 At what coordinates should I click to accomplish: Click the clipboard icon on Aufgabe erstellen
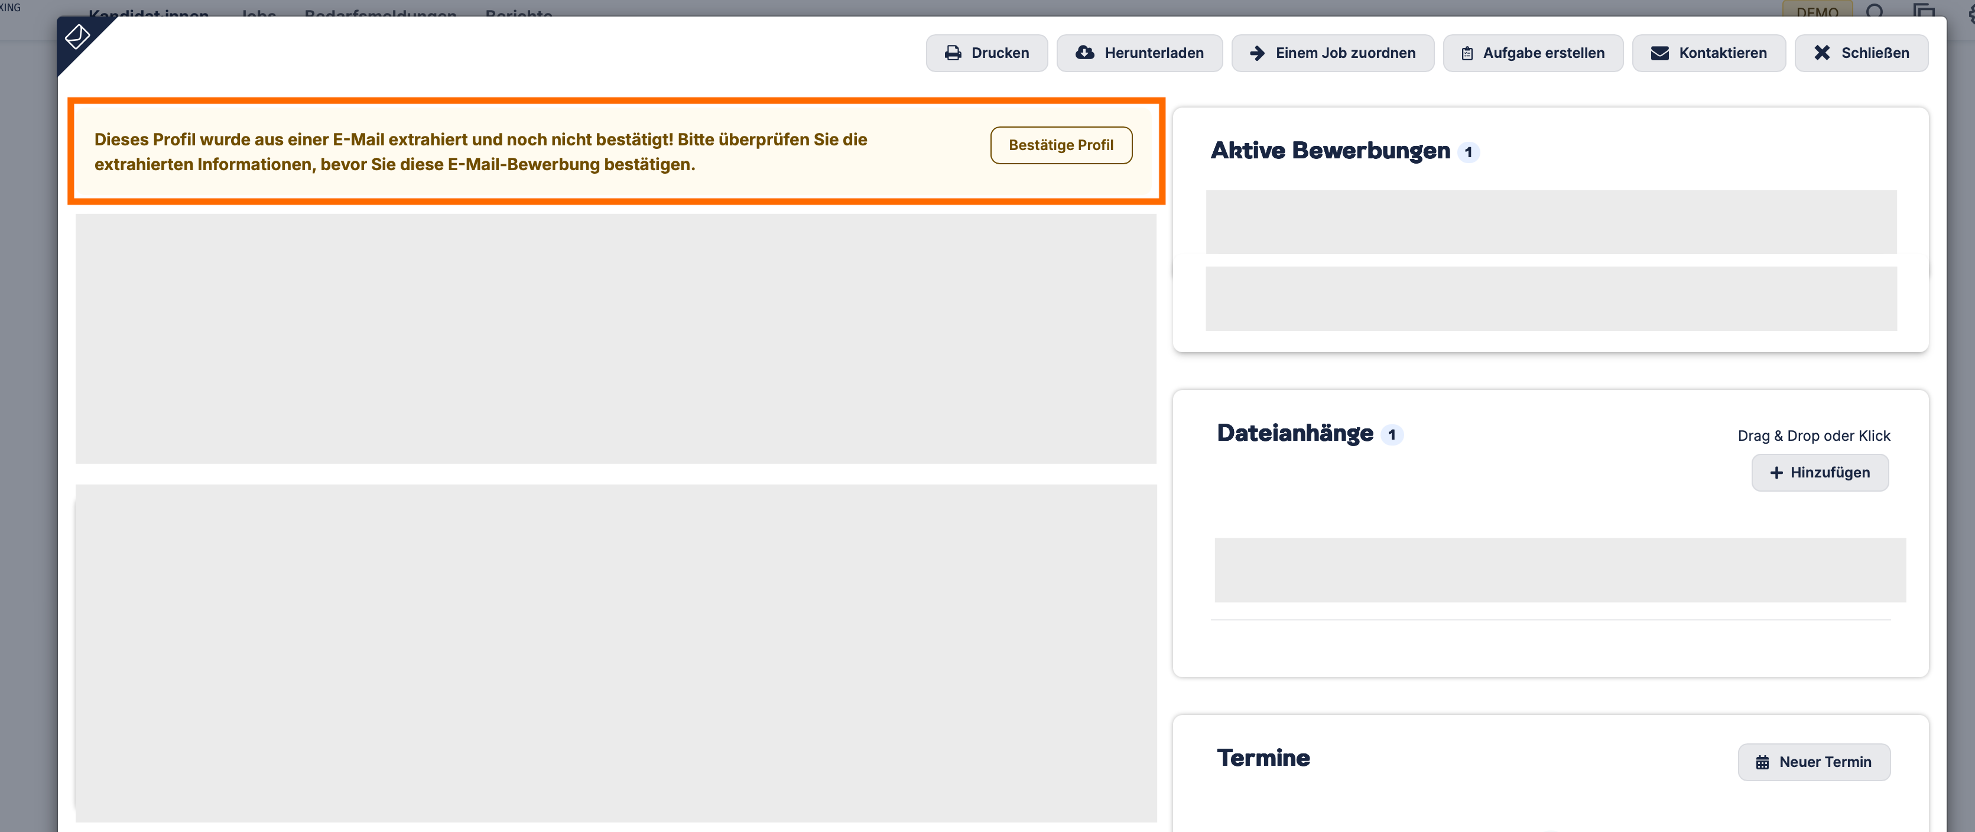click(1467, 53)
